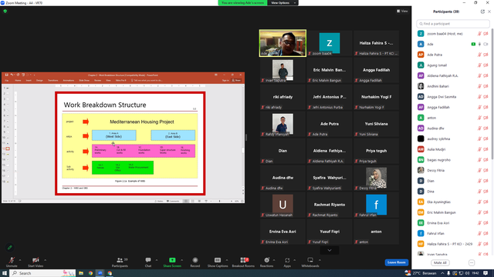Screen dimensions: 494x277
Task: Show next page of gallery videos
Action: (x=330, y=250)
